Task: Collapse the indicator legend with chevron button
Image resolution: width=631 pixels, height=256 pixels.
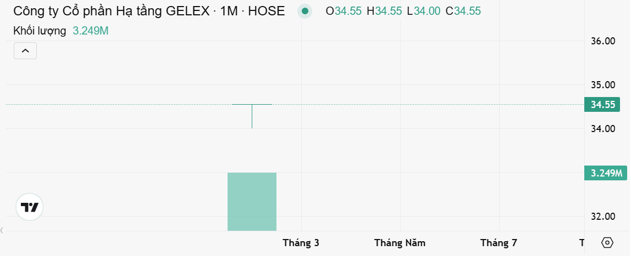Action: tap(25, 50)
